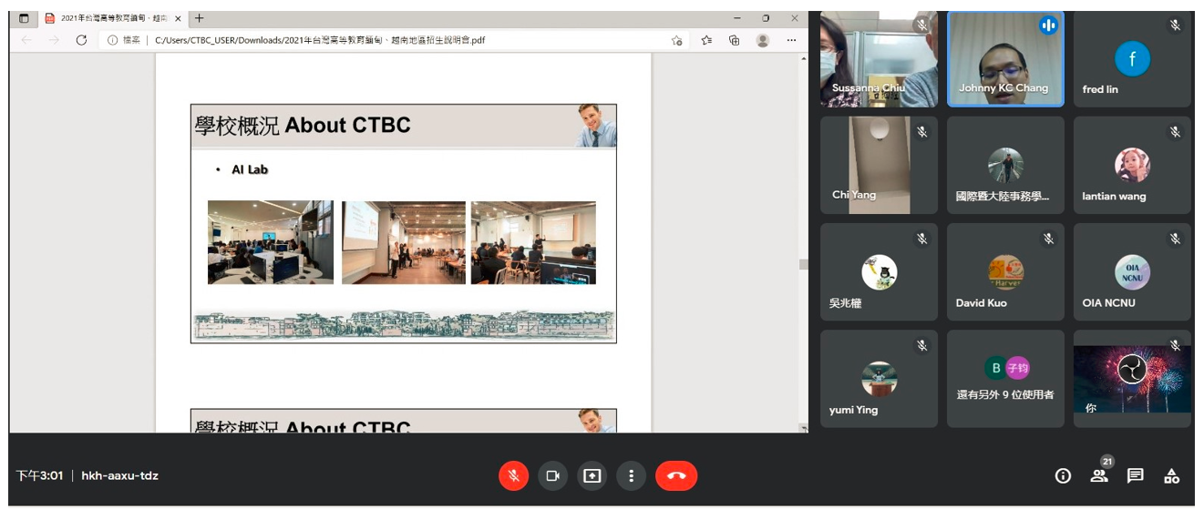Click the muted mic icon on Chi Yang

[x=921, y=132]
